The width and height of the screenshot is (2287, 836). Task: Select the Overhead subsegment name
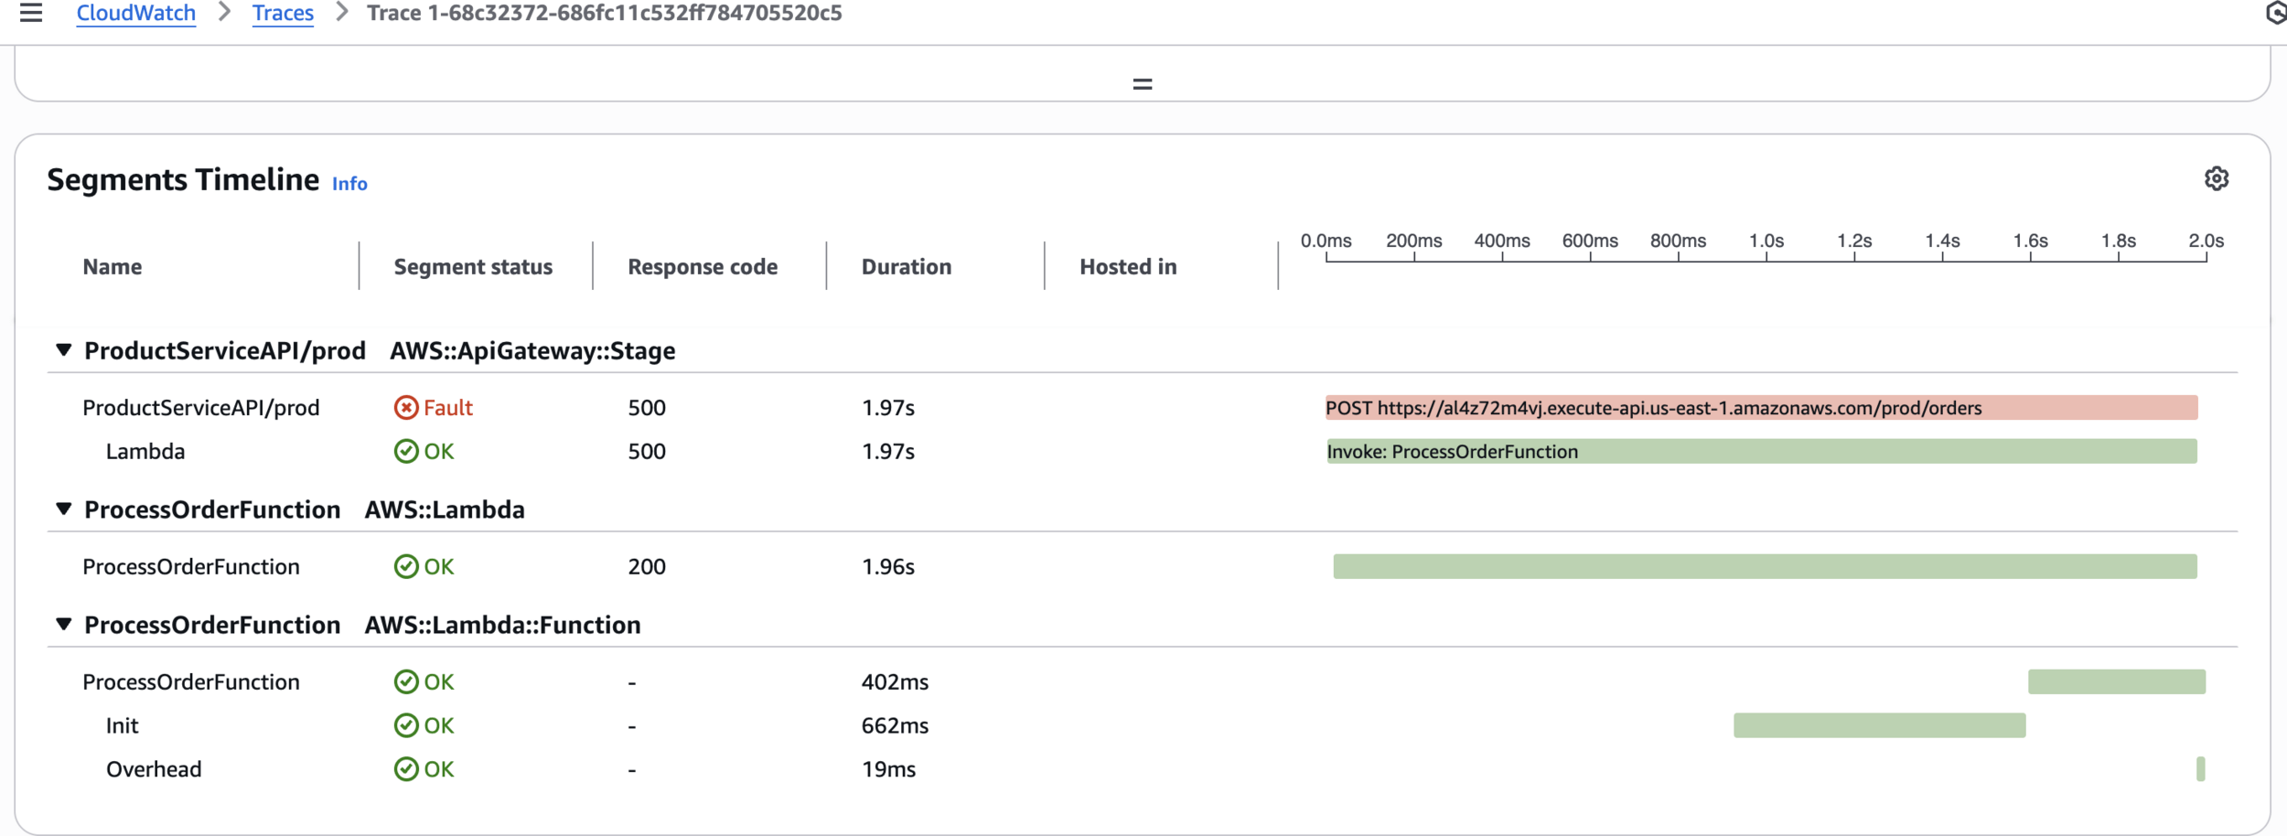[154, 769]
